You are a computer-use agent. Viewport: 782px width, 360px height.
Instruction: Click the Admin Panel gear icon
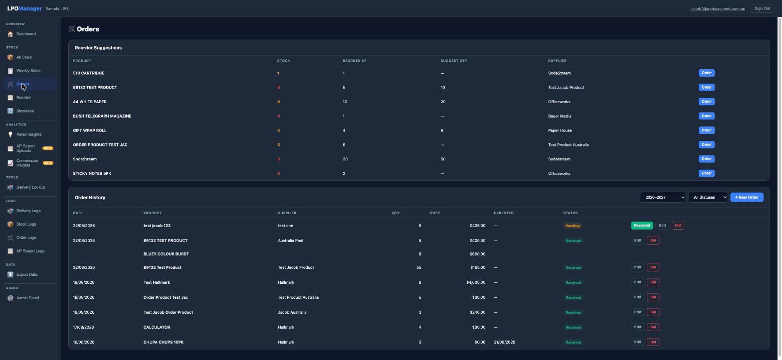10,298
